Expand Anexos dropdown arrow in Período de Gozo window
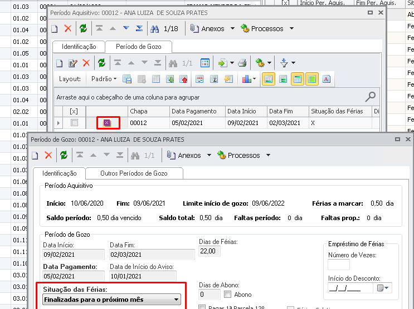This screenshot has width=414, height=309. click(209, 155)
